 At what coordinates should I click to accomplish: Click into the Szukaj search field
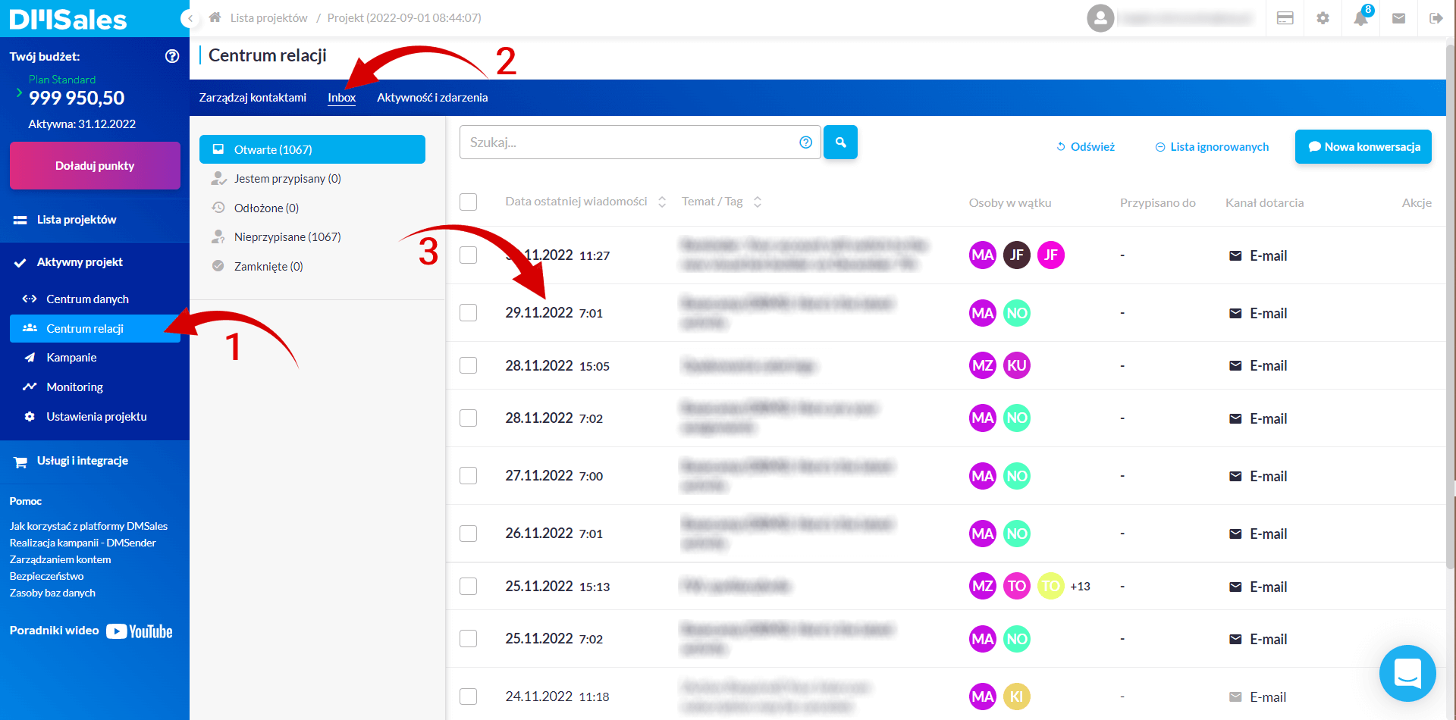click(629, 142)
